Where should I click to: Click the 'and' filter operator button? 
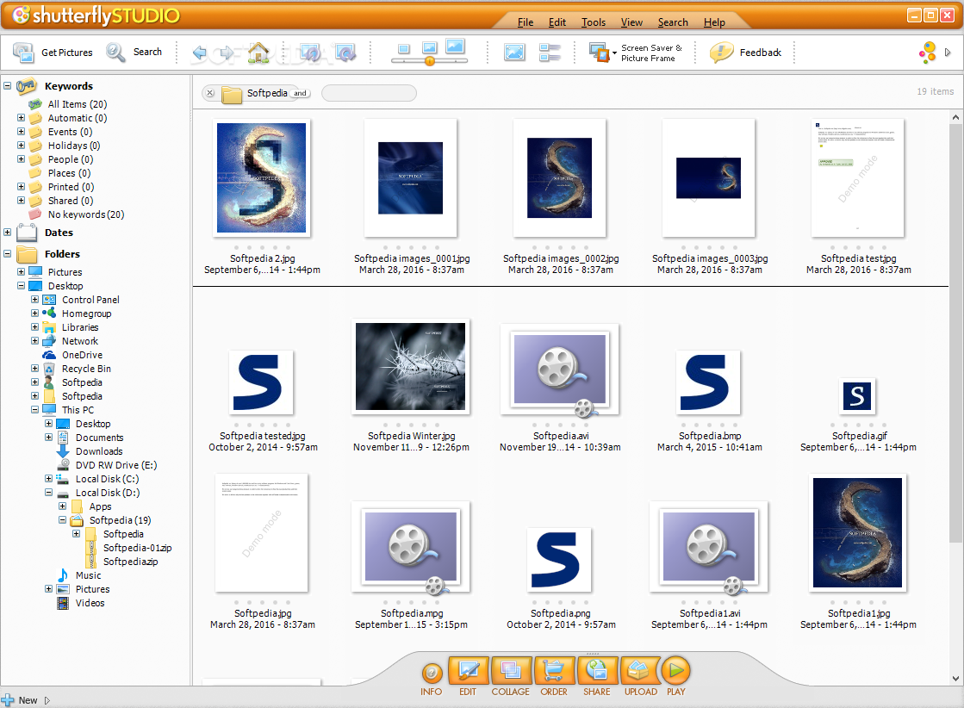pyautogui.click(x=300, y=93)
